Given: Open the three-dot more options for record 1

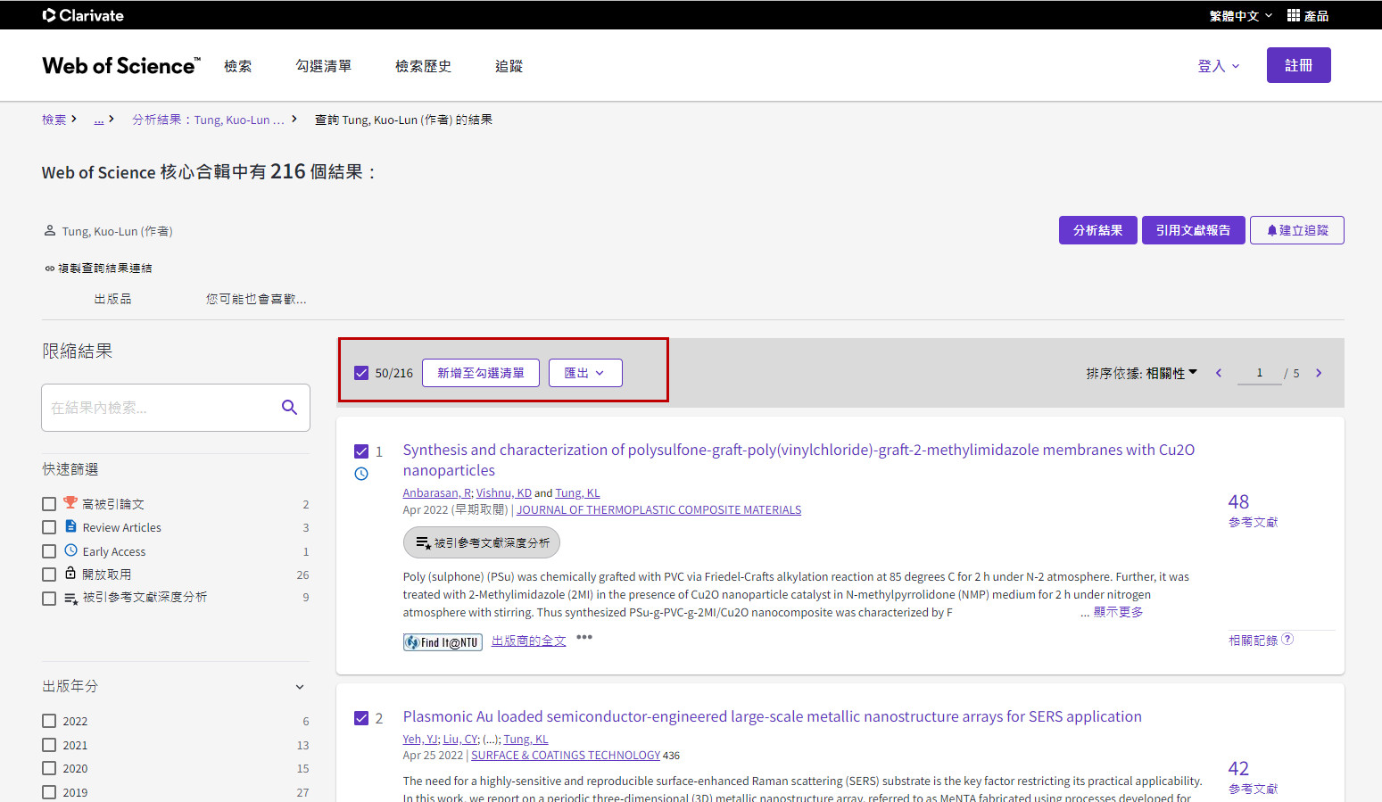Looking at the screenshot, I should pyautogui.click(x=584, y=637).
